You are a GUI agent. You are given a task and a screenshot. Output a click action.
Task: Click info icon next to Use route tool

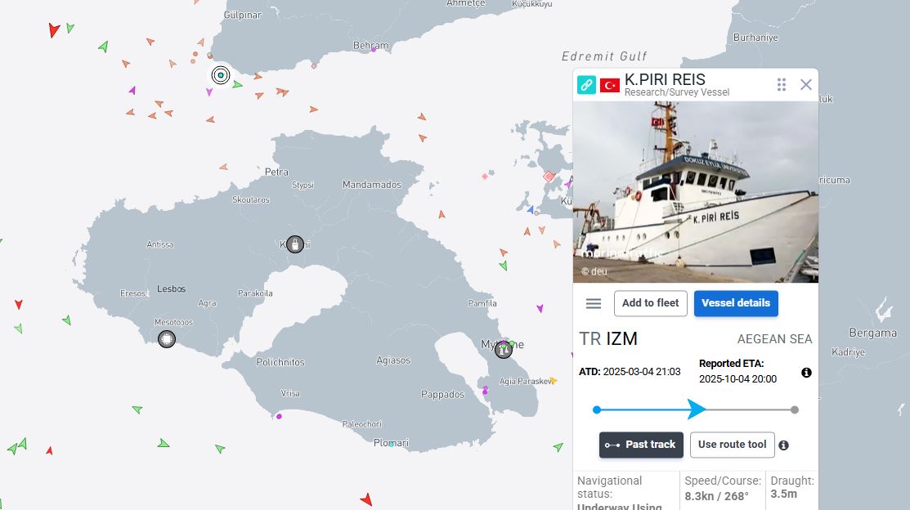783,445
